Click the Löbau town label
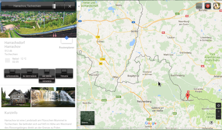 pyautogui.click(x=100, y=41)
